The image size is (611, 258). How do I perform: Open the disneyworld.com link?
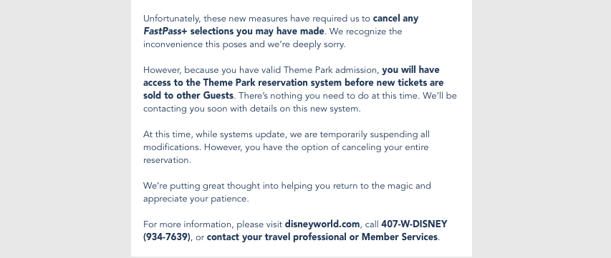322,224
